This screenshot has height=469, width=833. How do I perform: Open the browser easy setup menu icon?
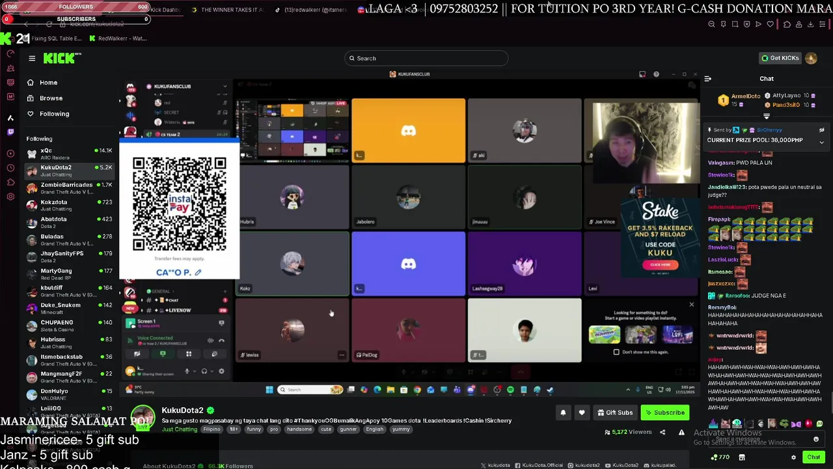(823, 24)
